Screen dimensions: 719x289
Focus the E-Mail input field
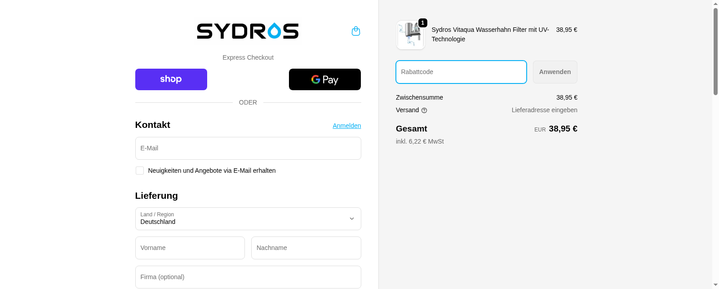pos(248,148)
